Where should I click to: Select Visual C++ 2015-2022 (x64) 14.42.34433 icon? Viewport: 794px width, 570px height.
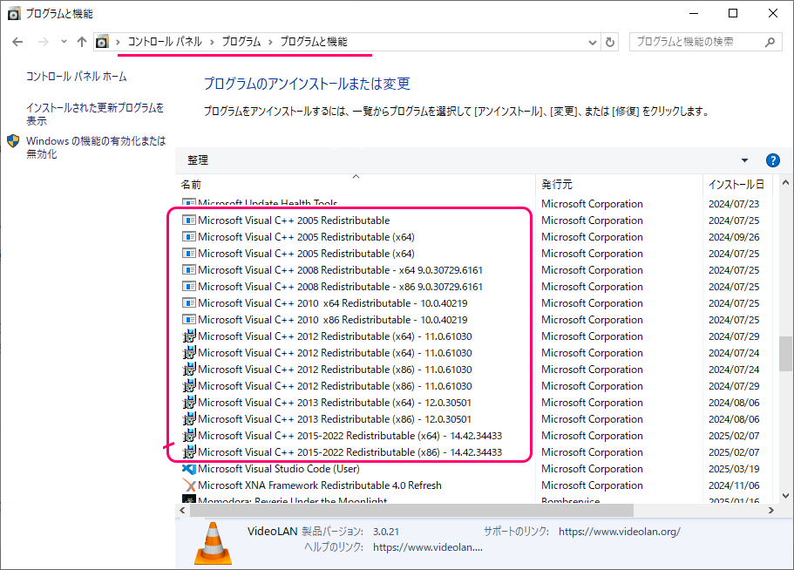pyautogui.click(x=189, y=436)
